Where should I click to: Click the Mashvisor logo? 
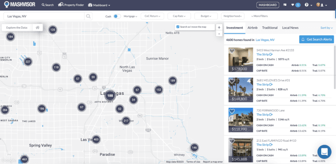tap(20, 4)
